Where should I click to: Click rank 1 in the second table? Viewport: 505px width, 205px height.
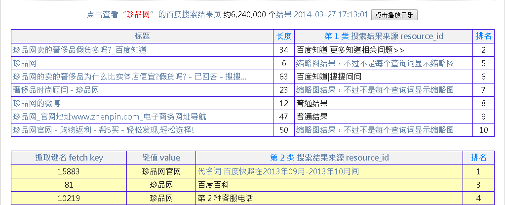(x=479, y=171)
